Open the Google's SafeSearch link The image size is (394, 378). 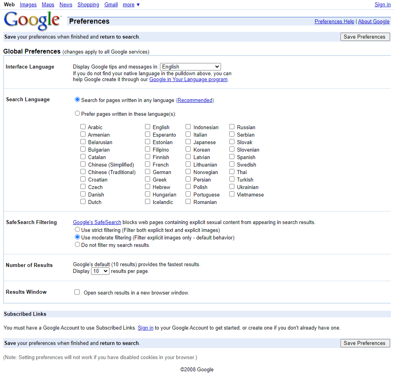tap(97, 222)
